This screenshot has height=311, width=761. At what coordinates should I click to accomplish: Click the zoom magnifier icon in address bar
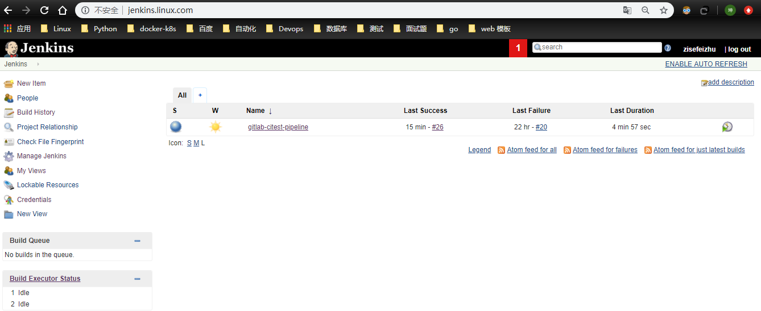[x=646, y=10]
